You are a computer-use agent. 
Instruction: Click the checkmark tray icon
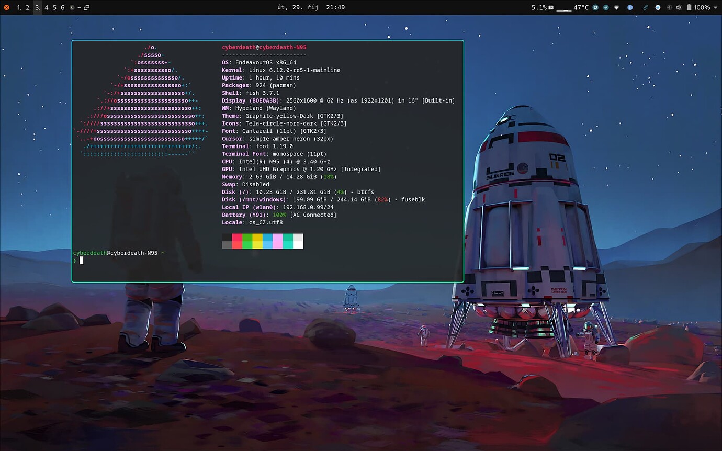(606, 7)
